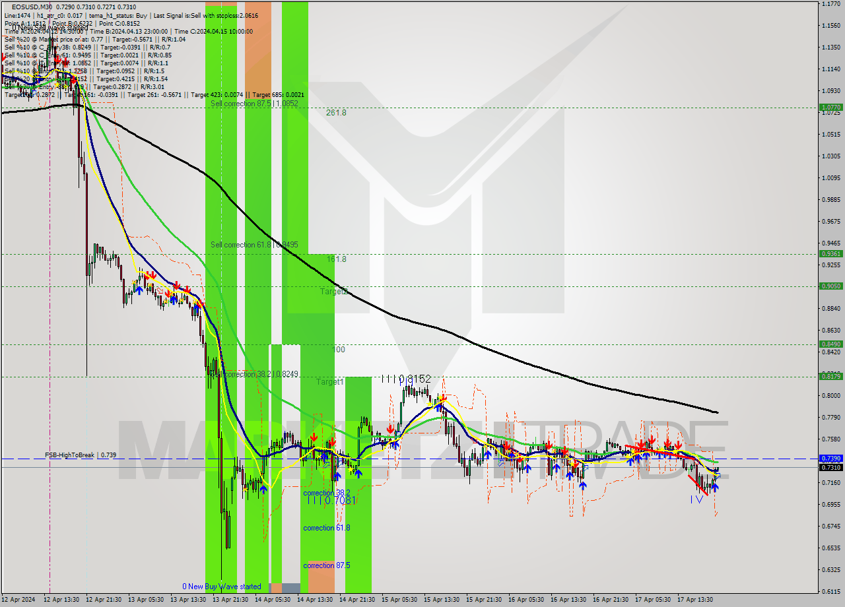Select the Target1 label on chart
This screenshot has height=607, width=845.
click(x=330, y=382)
